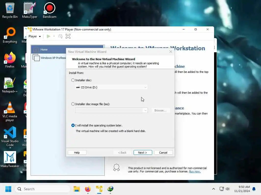Click Next to continue the wizard
This screenshot has height=195, width=261.
(x=143, y=153)
